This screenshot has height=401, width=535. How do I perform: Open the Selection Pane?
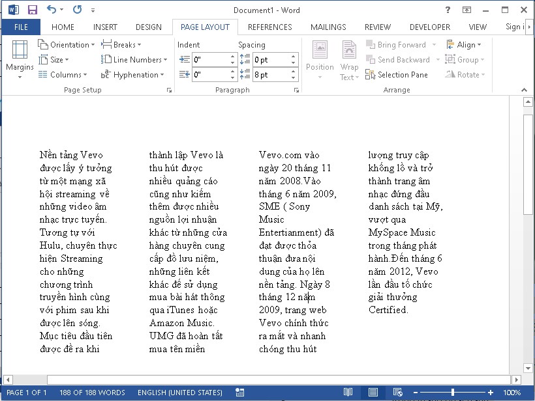pos(397,74)
